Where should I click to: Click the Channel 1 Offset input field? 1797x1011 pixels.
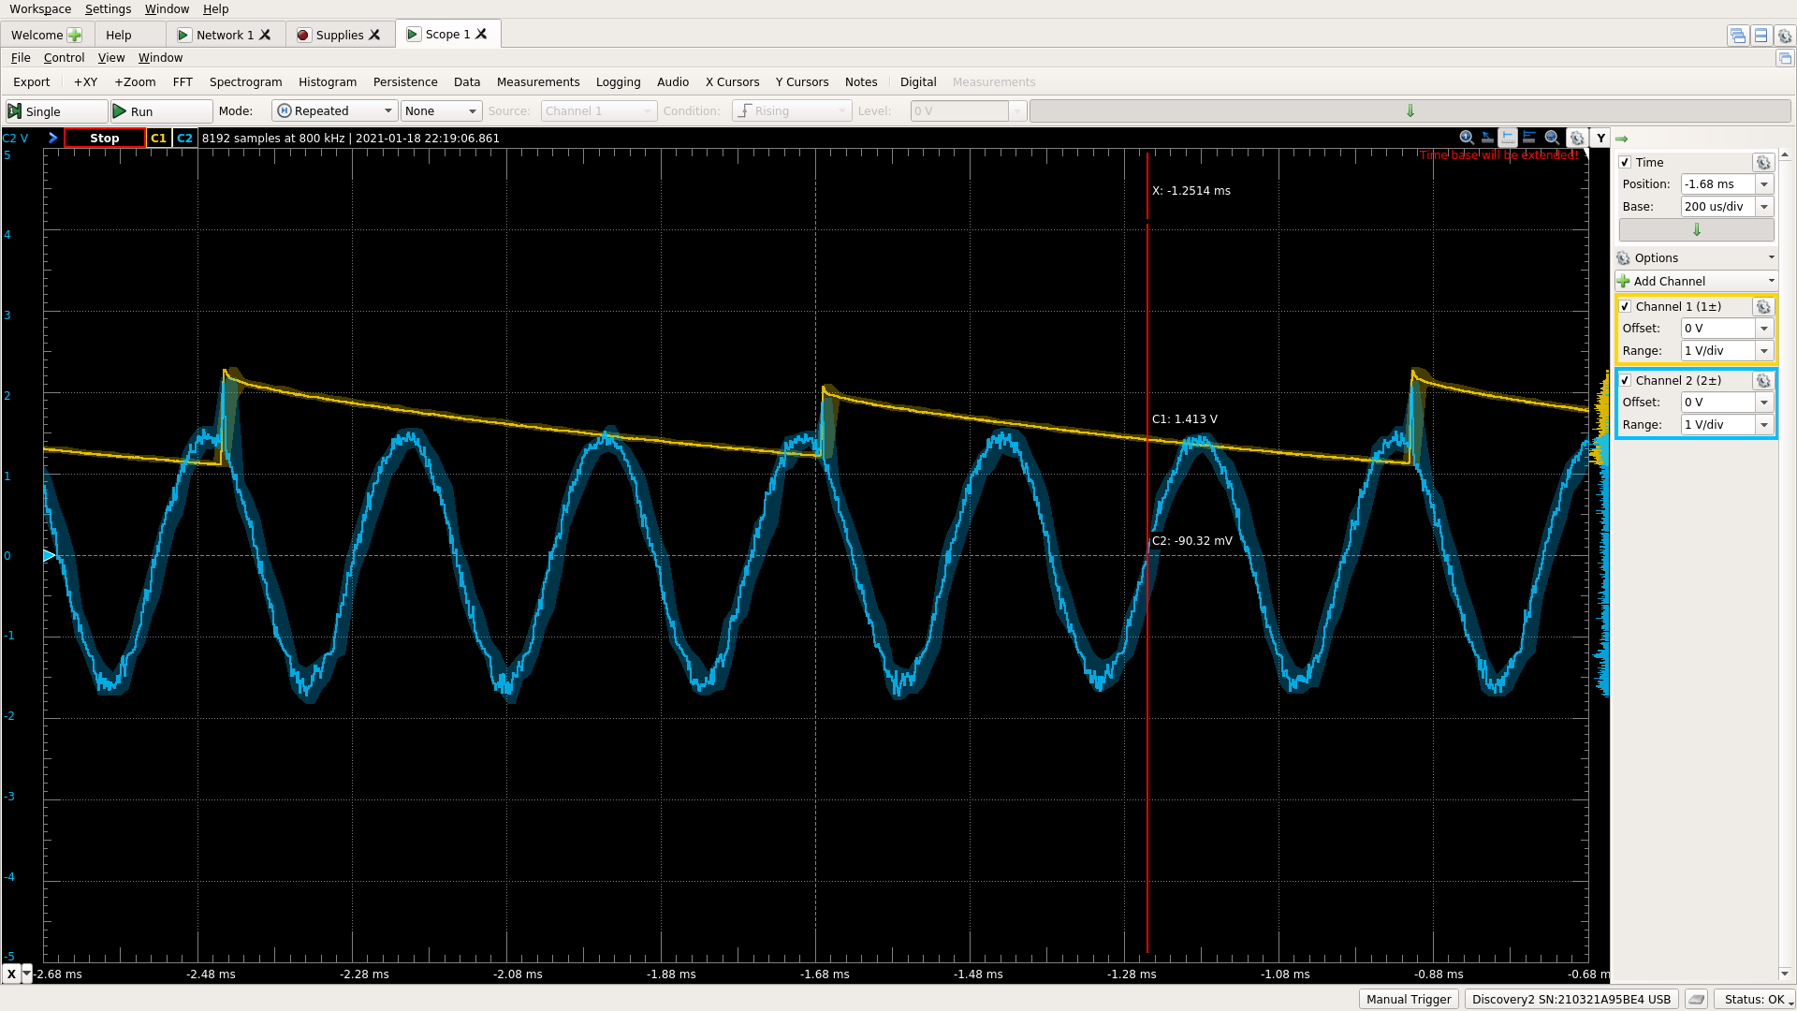(1715, 328)
